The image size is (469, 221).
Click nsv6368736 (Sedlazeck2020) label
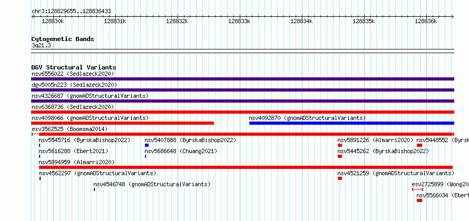73,107
